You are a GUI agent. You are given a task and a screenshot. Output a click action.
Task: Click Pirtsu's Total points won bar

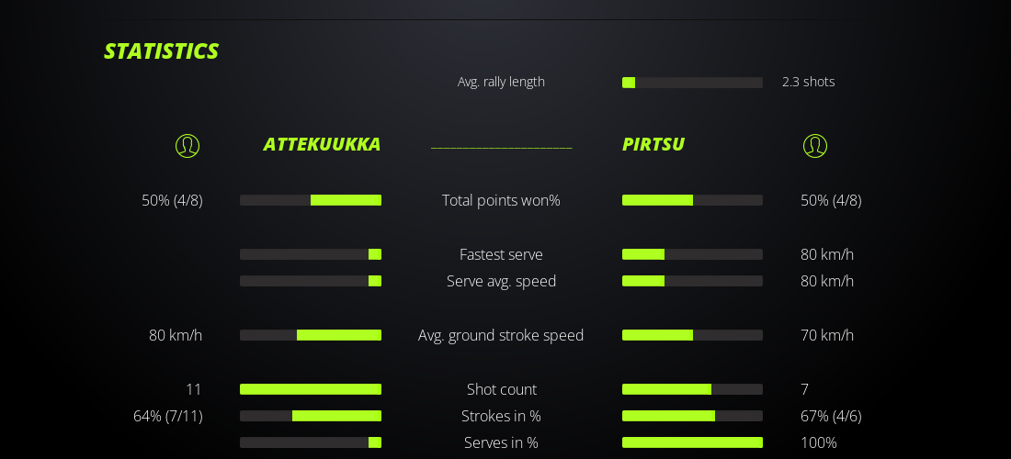(692, 200)
